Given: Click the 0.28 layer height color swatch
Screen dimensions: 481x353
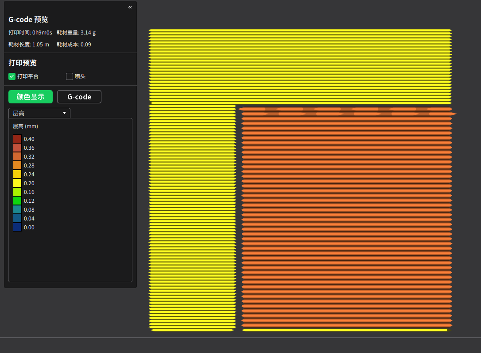Looking at the screenshot, I should pyautogui.click(x=17, y=166).
